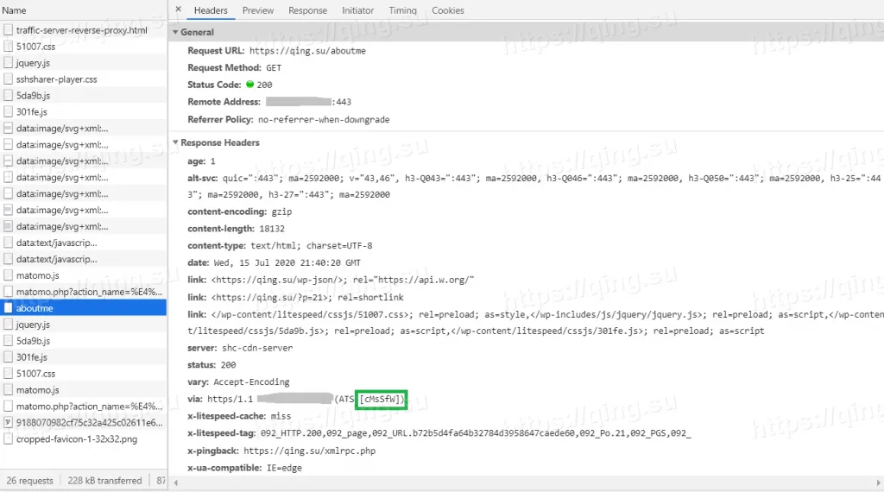Open the Response tab
The width and height of the screenshot is (884, 492).
[x=307, y=10]
